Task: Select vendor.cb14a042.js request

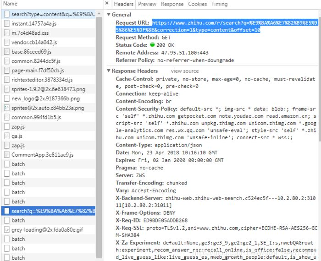Action: pos(49,42)
